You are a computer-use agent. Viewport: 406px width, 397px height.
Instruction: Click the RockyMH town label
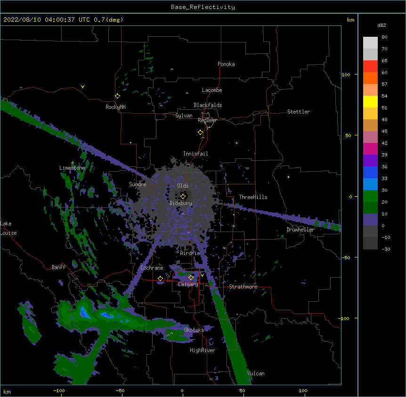[115, 107]
